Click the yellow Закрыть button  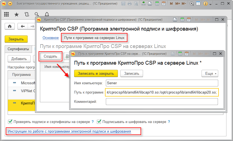pyautogui.click(x=16, y=39)
